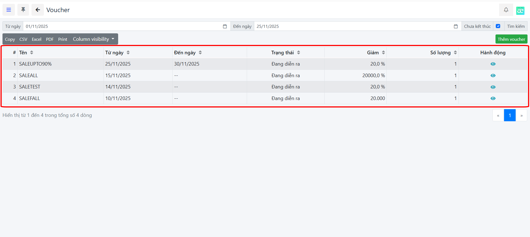Go back using the arrow icon
Image resolution: width=530 pixels, height=237 pixels.
[38, 10]
